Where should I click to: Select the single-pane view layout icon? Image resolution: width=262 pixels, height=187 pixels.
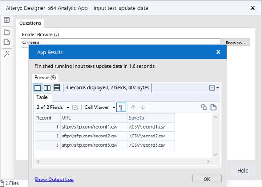point(38,87)
